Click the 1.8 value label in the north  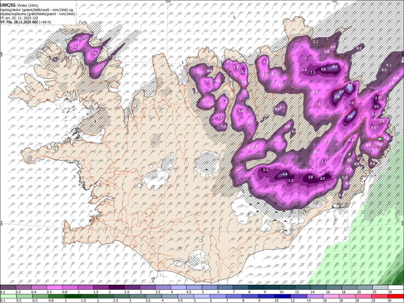click(x=235, y=67)
